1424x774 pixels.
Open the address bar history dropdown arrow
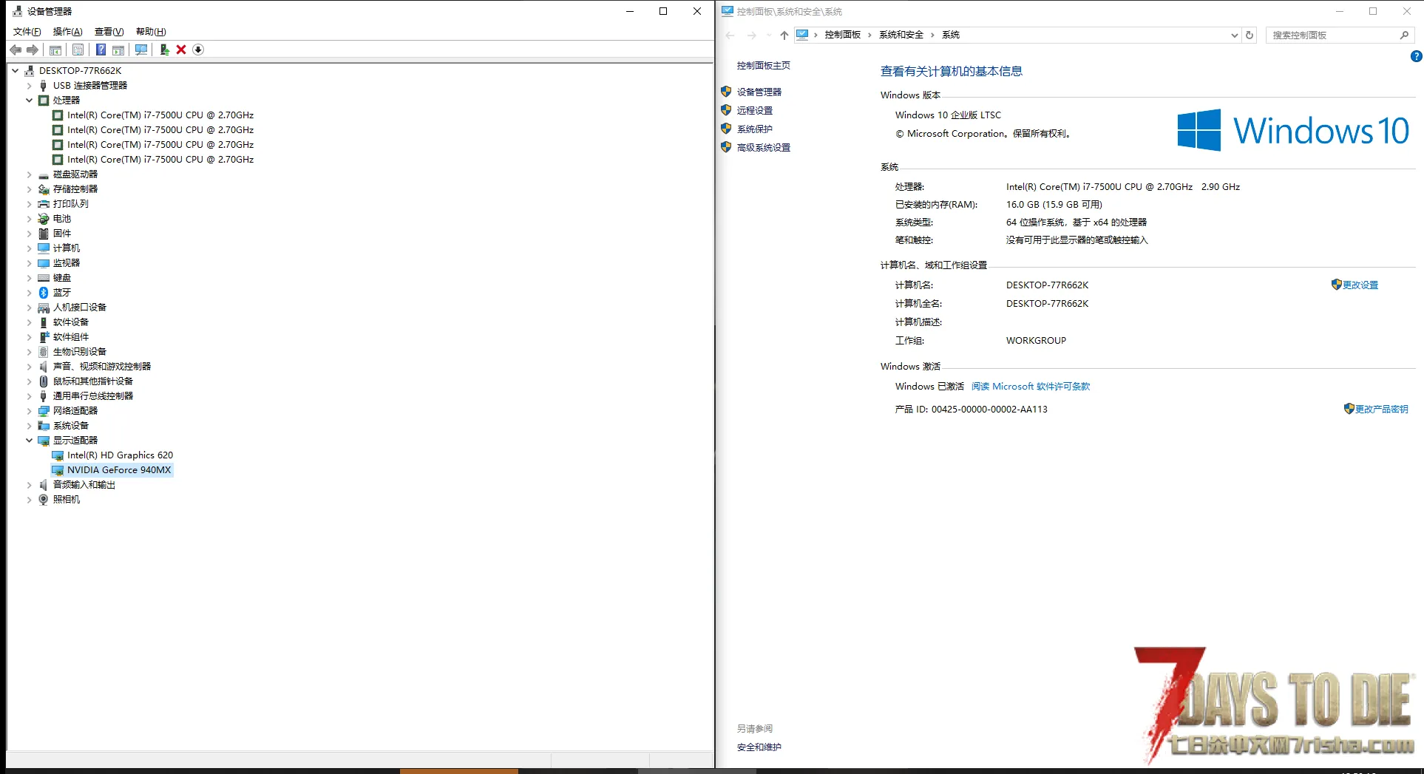1234,35
